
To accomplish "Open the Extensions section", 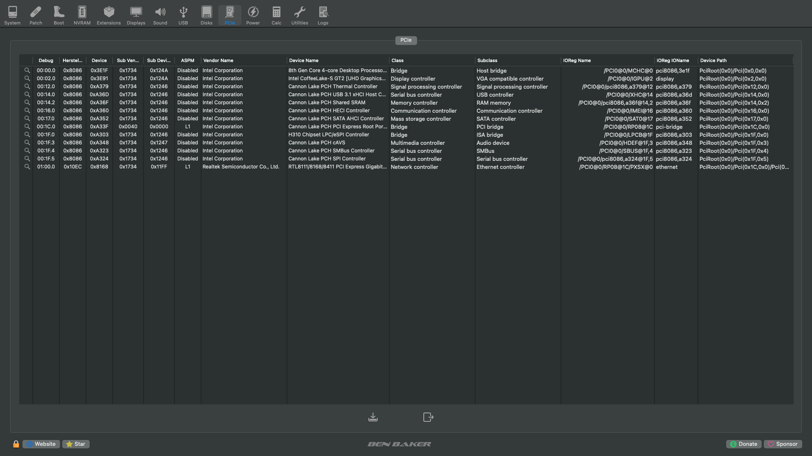I will coord(109,16).
